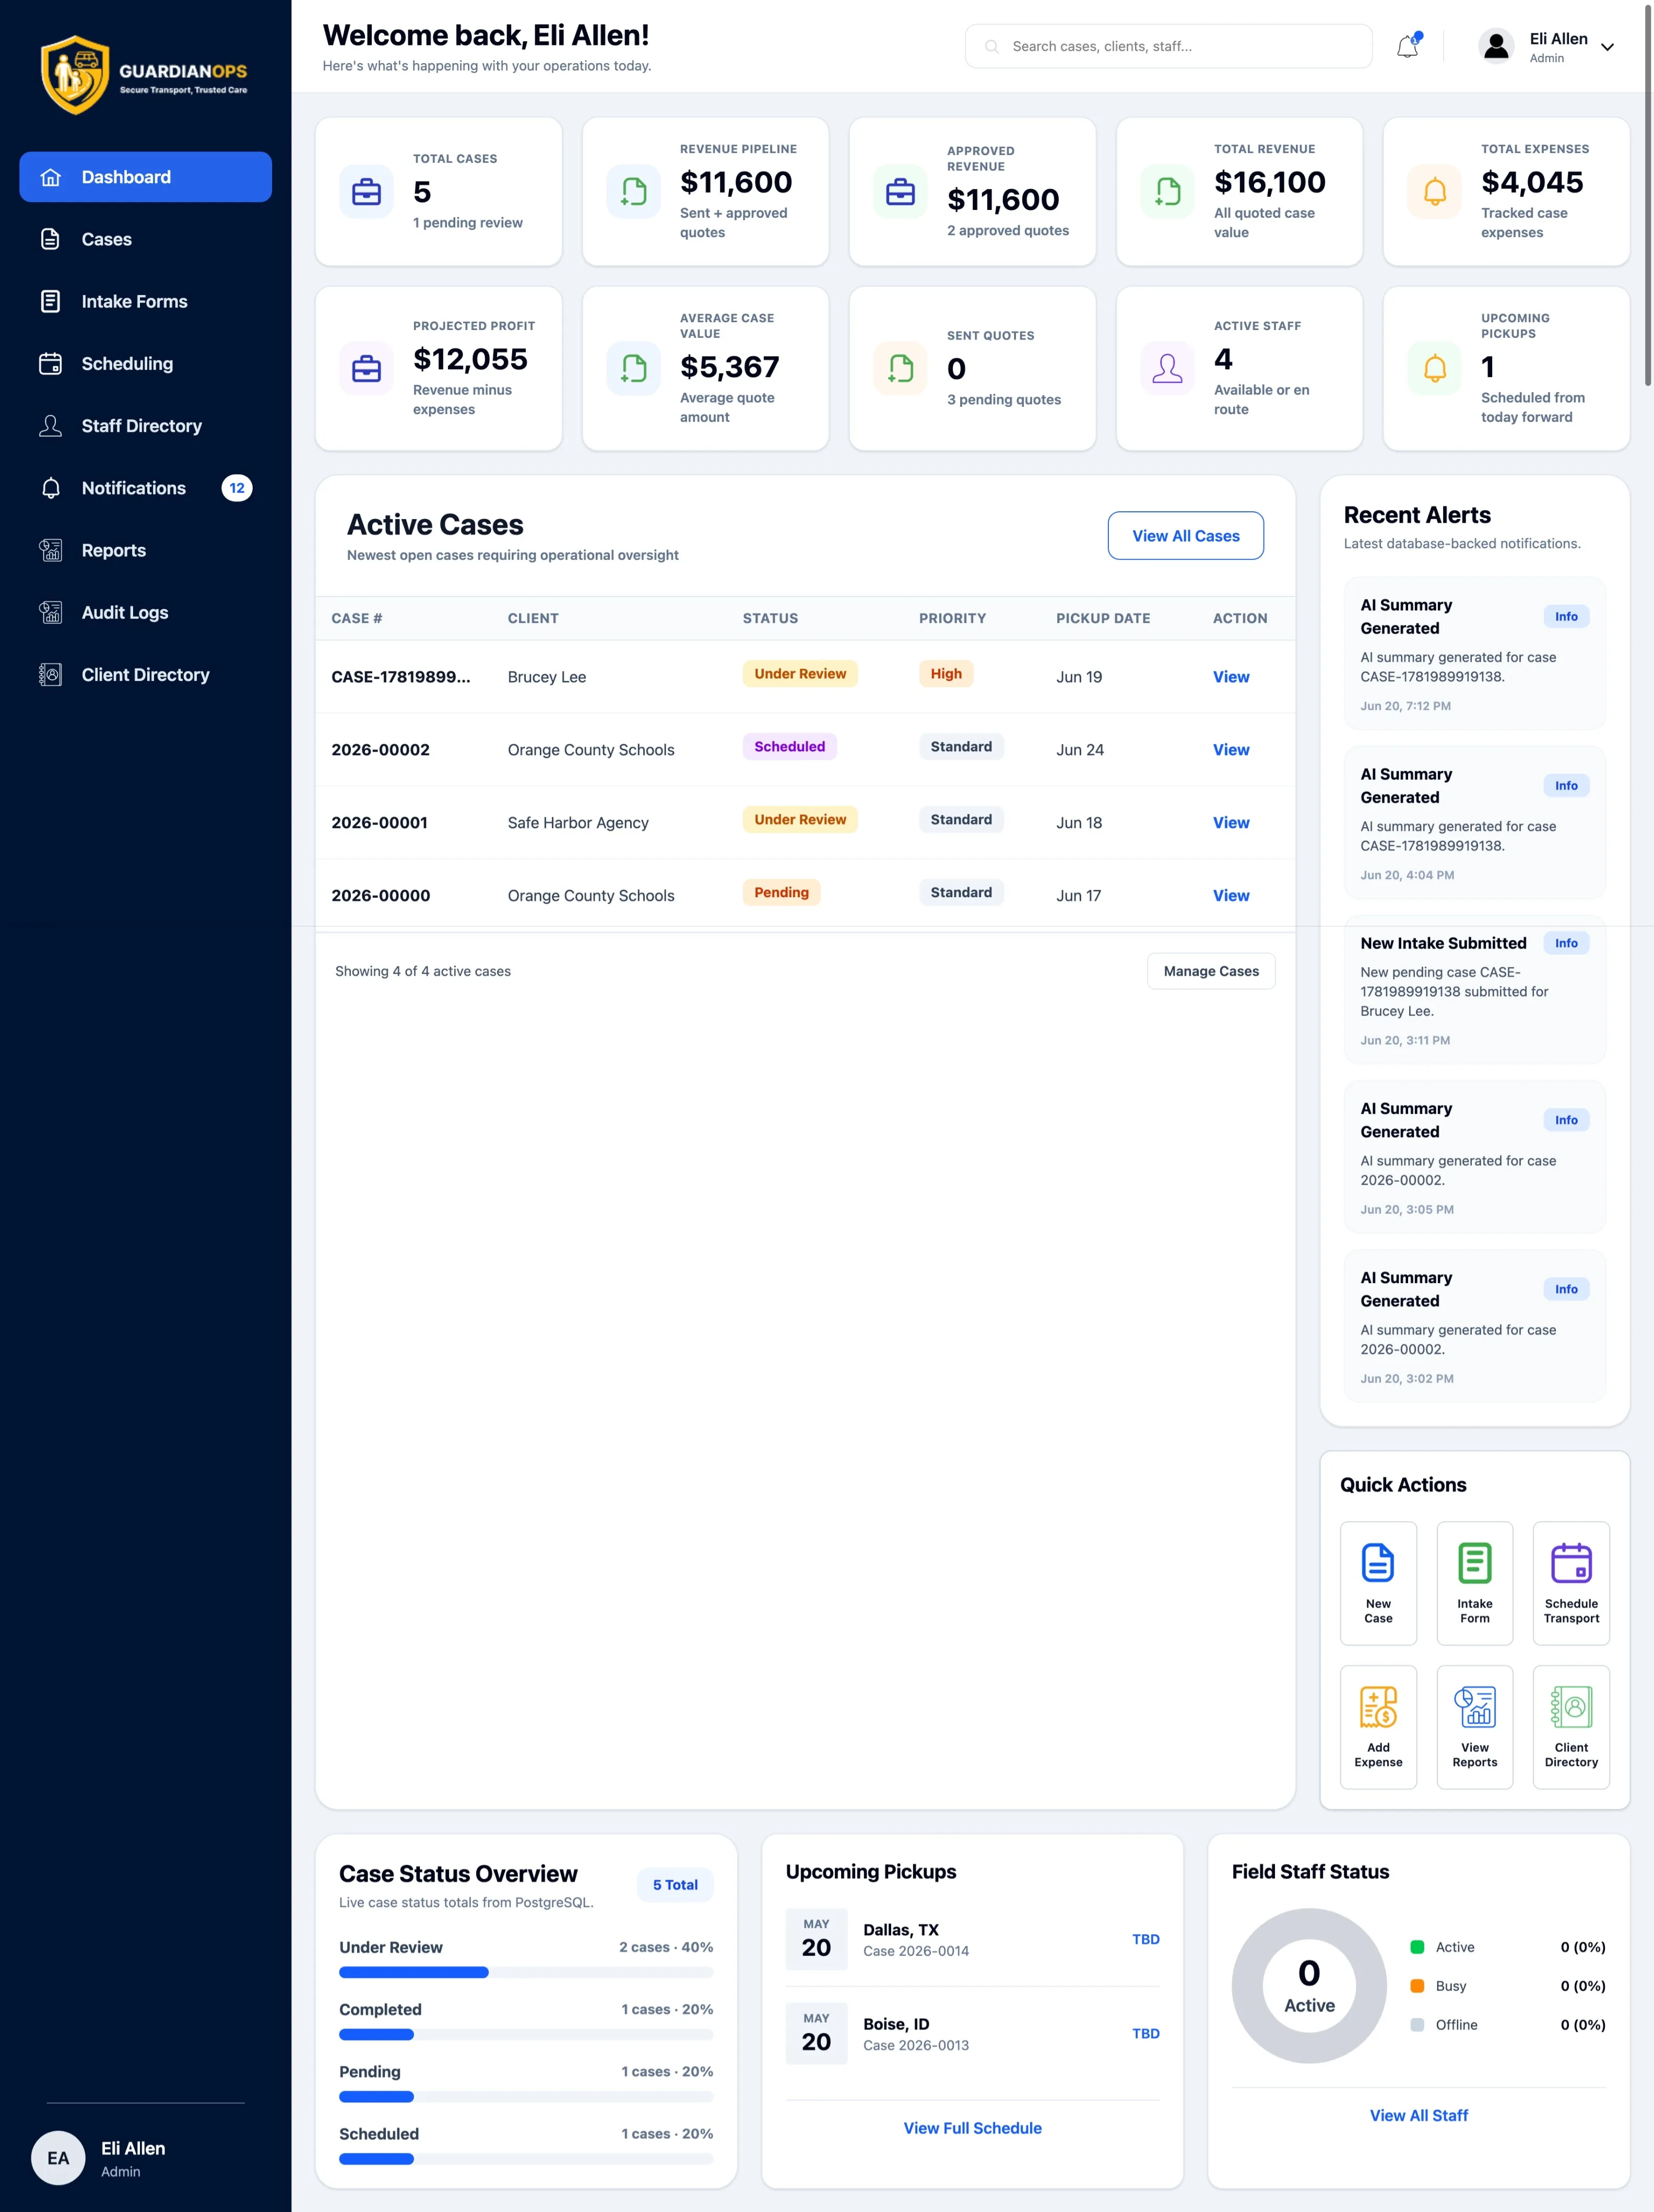The image size is (1654, 2212).
Task: Select Dashboard in the sidebar
Action: (145, 177)
